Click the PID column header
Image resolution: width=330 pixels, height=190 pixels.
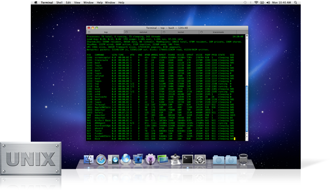coord(89,55)
